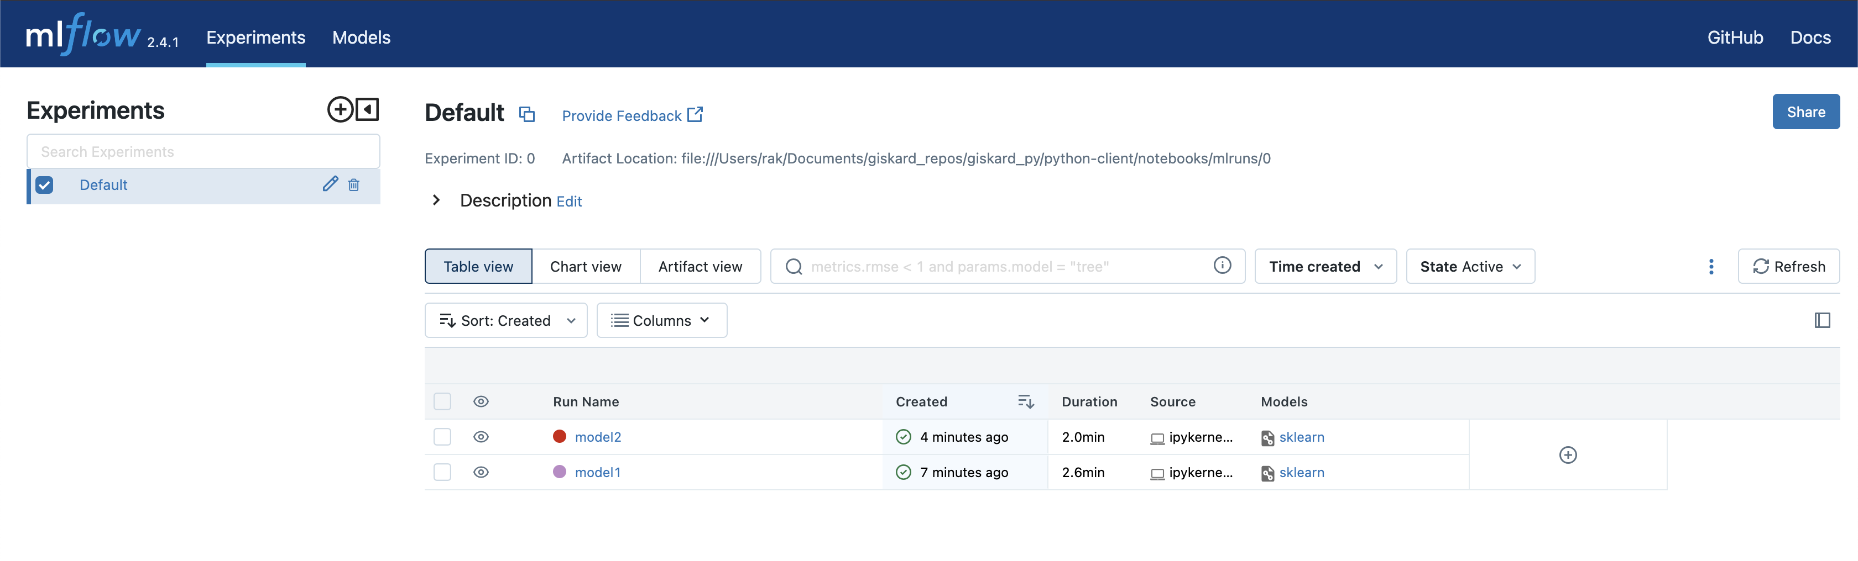This screenshot has height=561, width=1858.
Task: Click the add column plus icon
Action: point(1567,455)
